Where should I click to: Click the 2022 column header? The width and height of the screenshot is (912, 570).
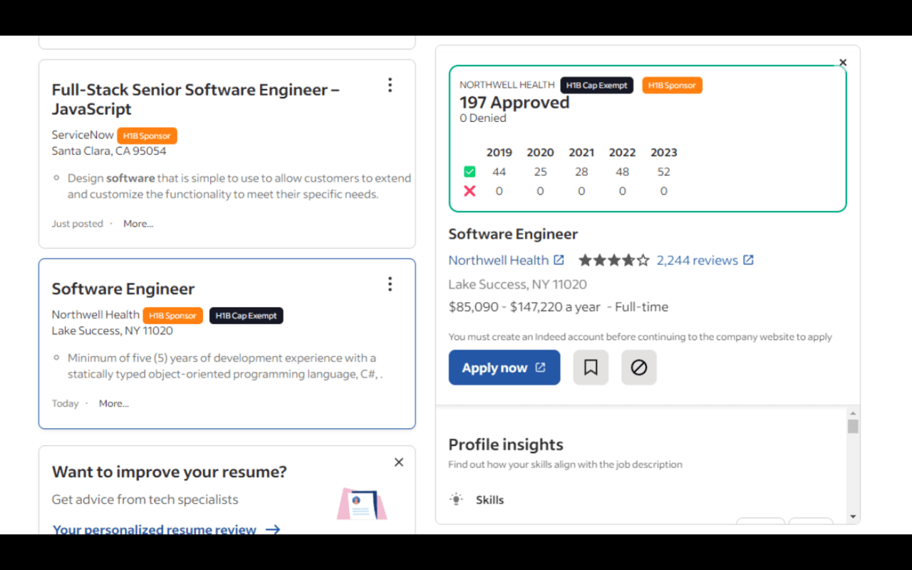pos(622,152)
